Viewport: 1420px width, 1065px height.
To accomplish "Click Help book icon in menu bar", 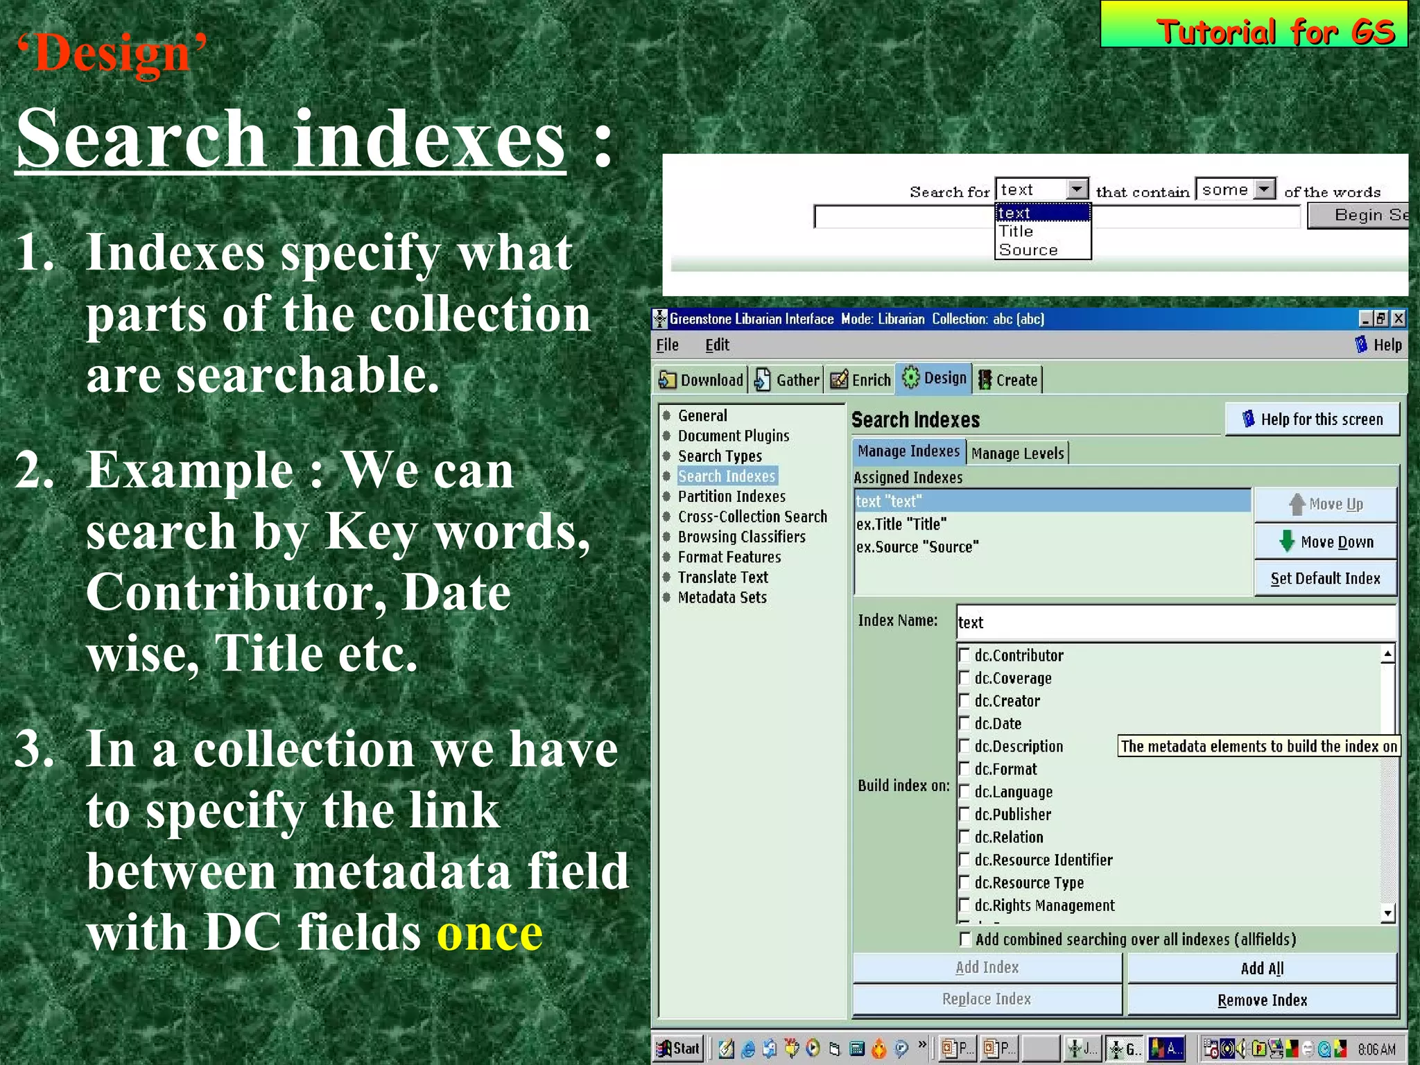I will pos(1361,345).
